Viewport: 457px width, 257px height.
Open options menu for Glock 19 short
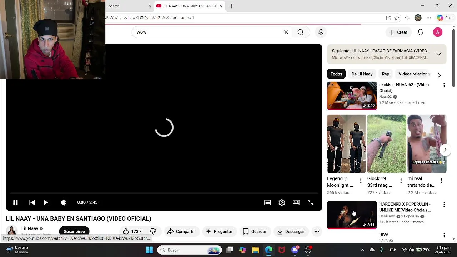401,181
